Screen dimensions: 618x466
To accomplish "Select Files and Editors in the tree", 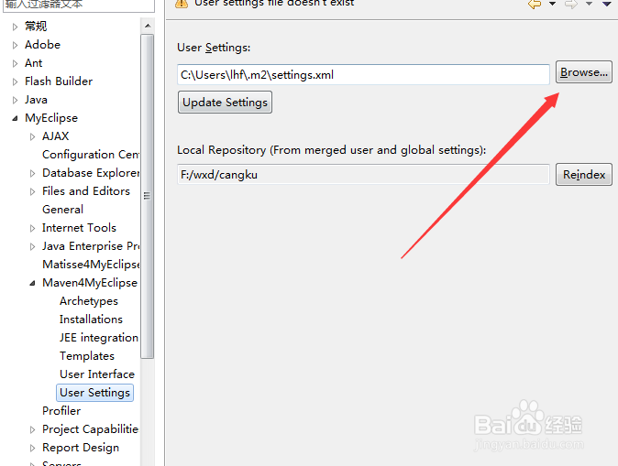I will (86, 191).
